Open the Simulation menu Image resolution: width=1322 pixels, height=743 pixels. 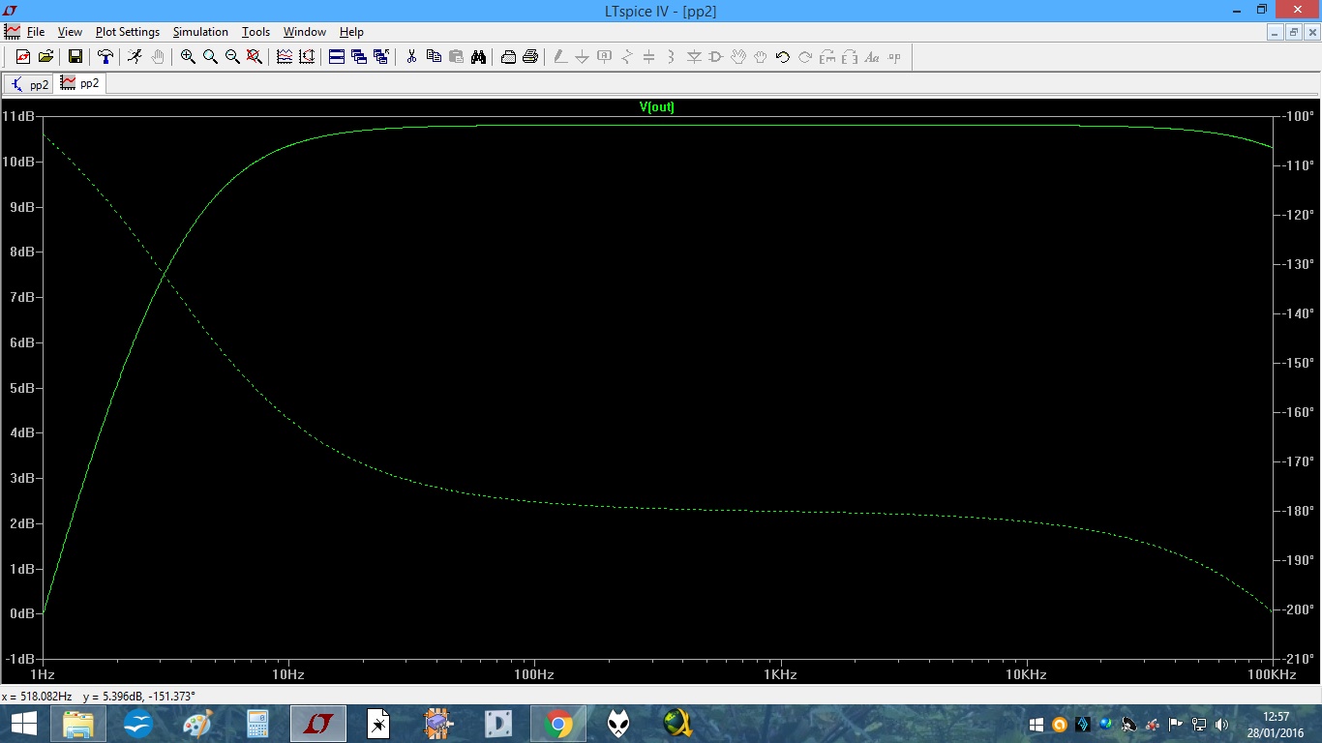coord(200,32)
